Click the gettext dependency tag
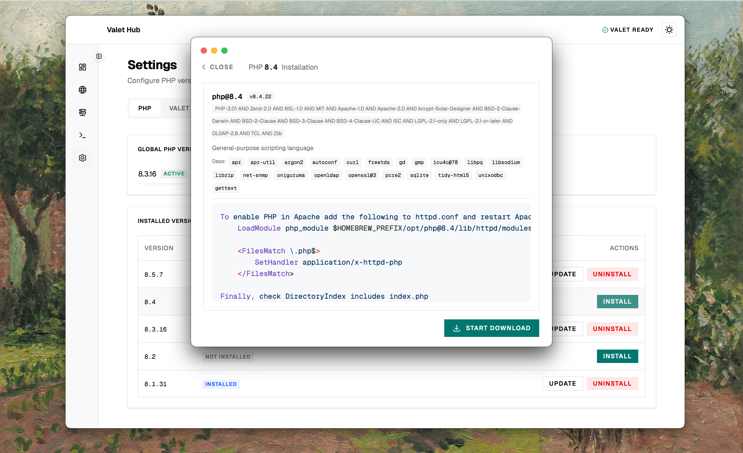 (x=225, y=188)
